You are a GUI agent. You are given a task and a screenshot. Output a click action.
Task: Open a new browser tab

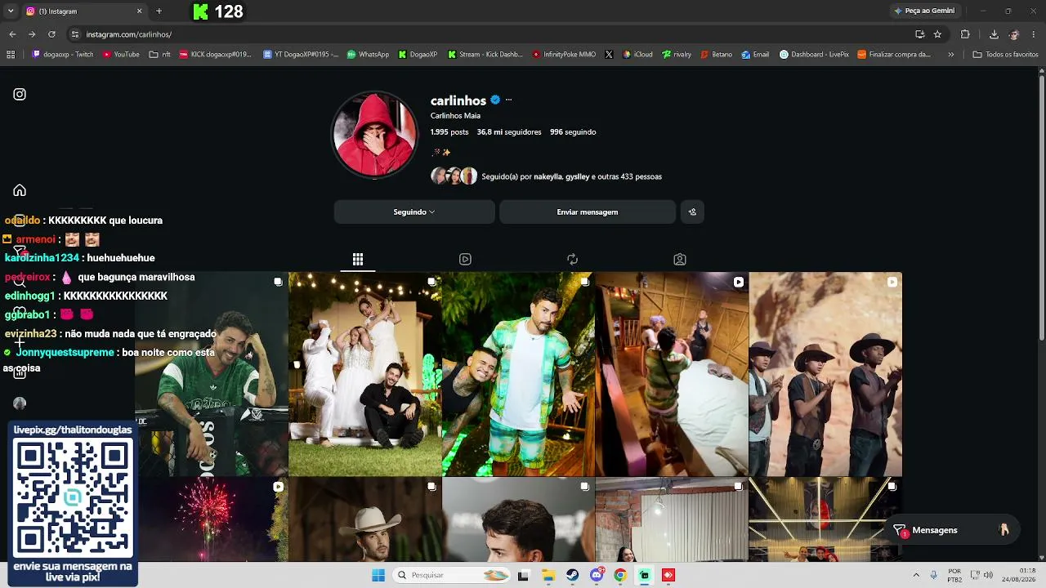159,11
